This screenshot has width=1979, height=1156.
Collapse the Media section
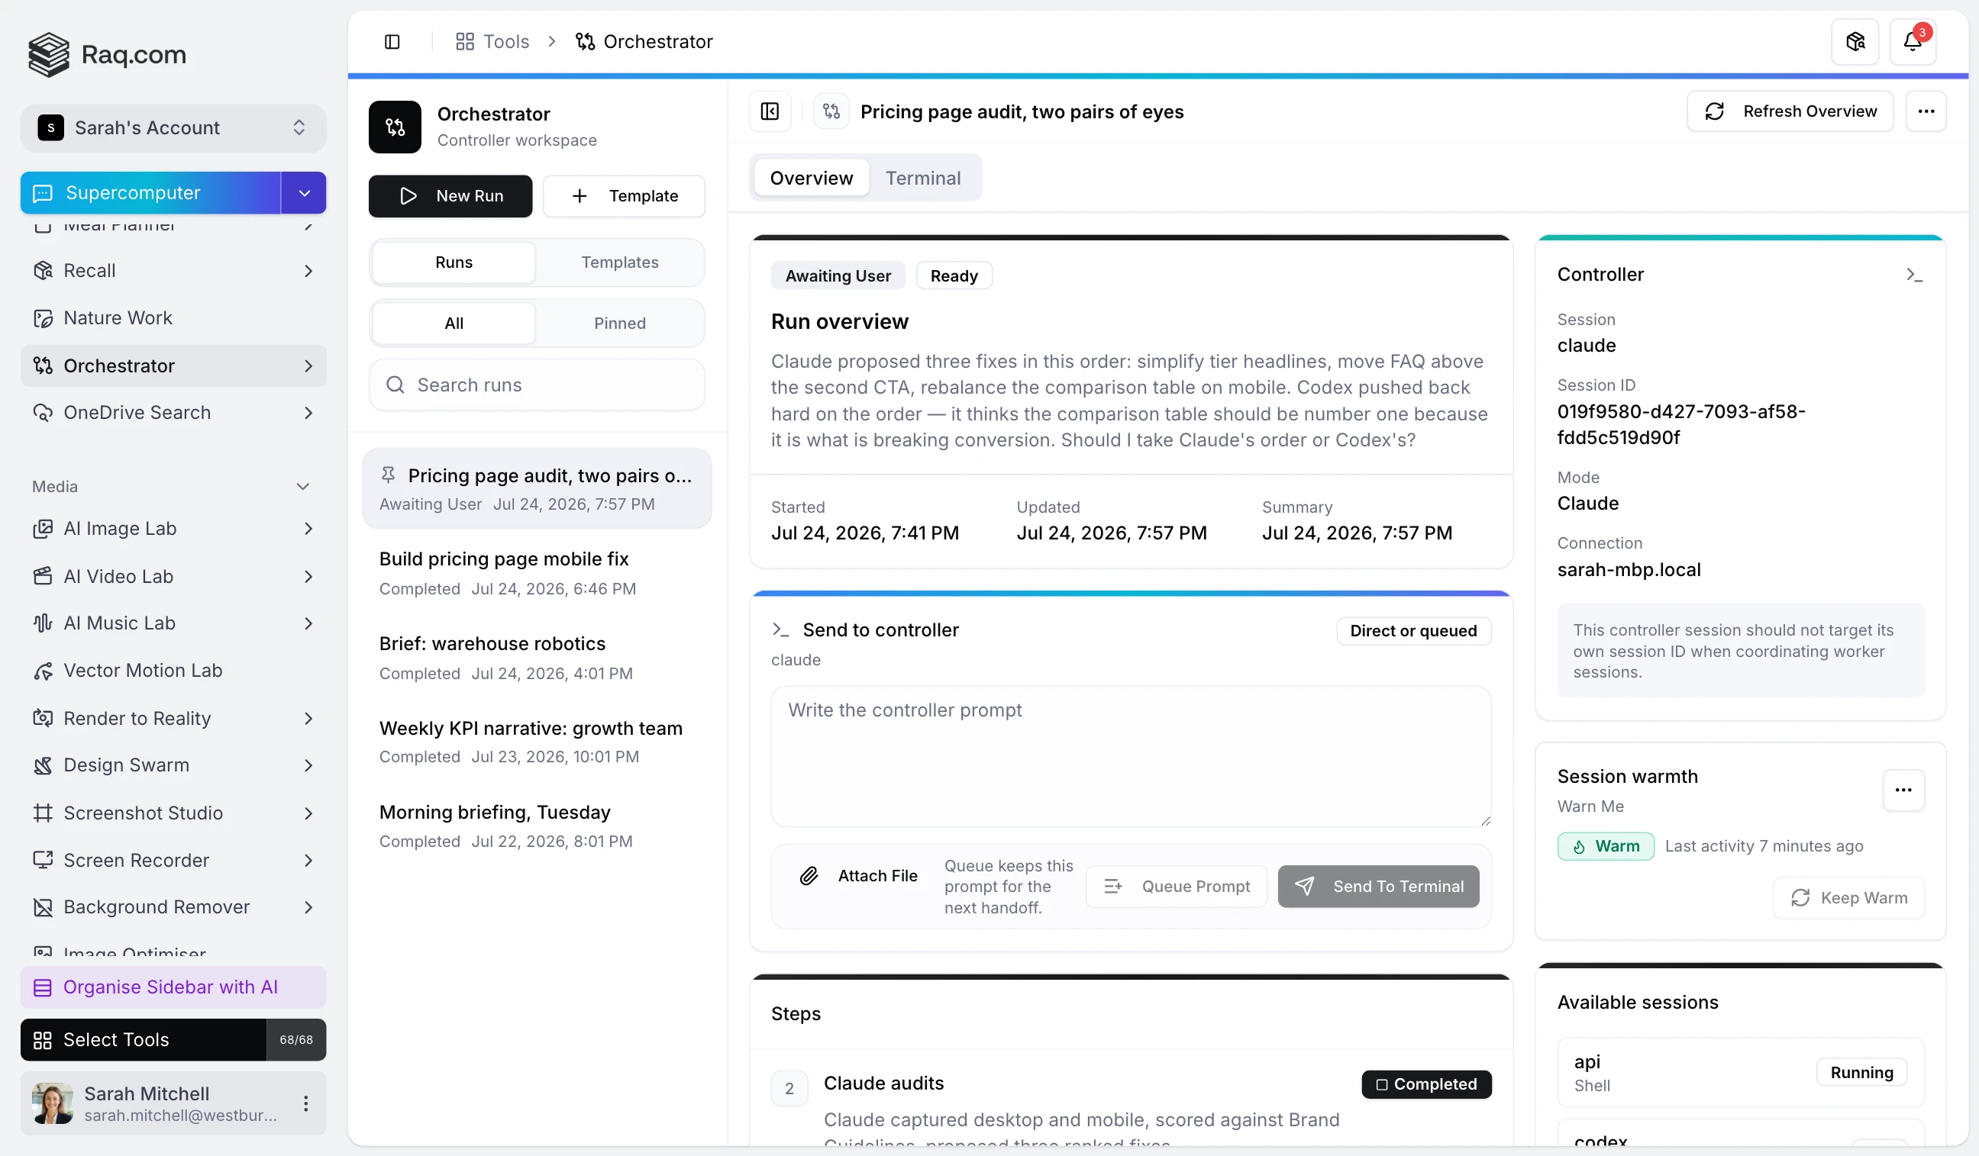pyautogui.click(x=302, y=487)
